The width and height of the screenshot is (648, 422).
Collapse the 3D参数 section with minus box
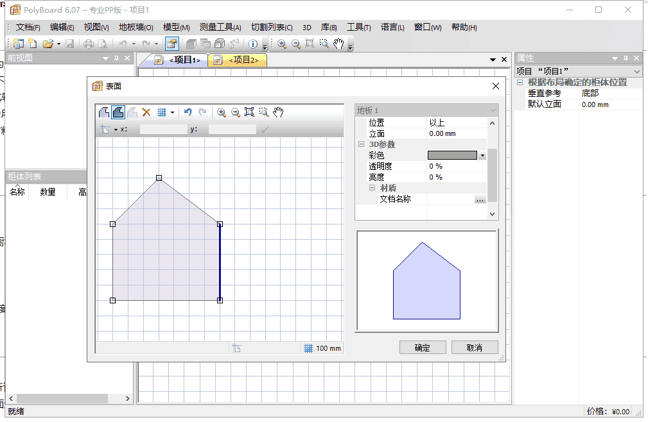click(x=362, y=144)
